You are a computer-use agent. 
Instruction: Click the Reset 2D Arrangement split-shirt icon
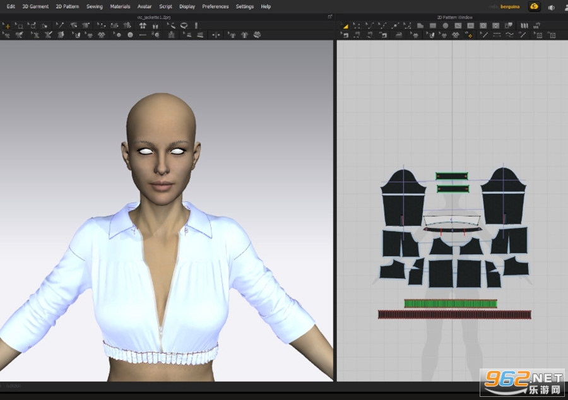pyautogui.click(x=143, y=26)
